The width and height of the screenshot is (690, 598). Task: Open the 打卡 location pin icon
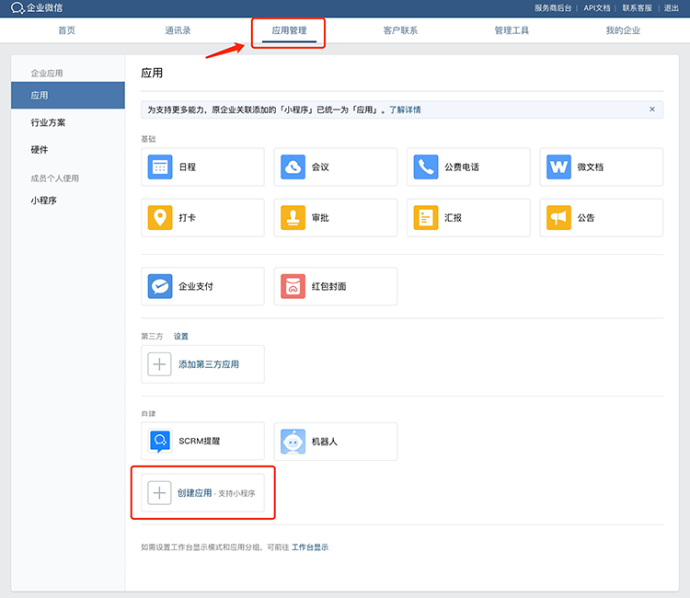pyautogui.click(x=160, y=218)
